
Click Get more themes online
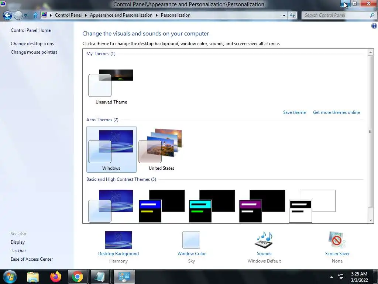(336, 112)
